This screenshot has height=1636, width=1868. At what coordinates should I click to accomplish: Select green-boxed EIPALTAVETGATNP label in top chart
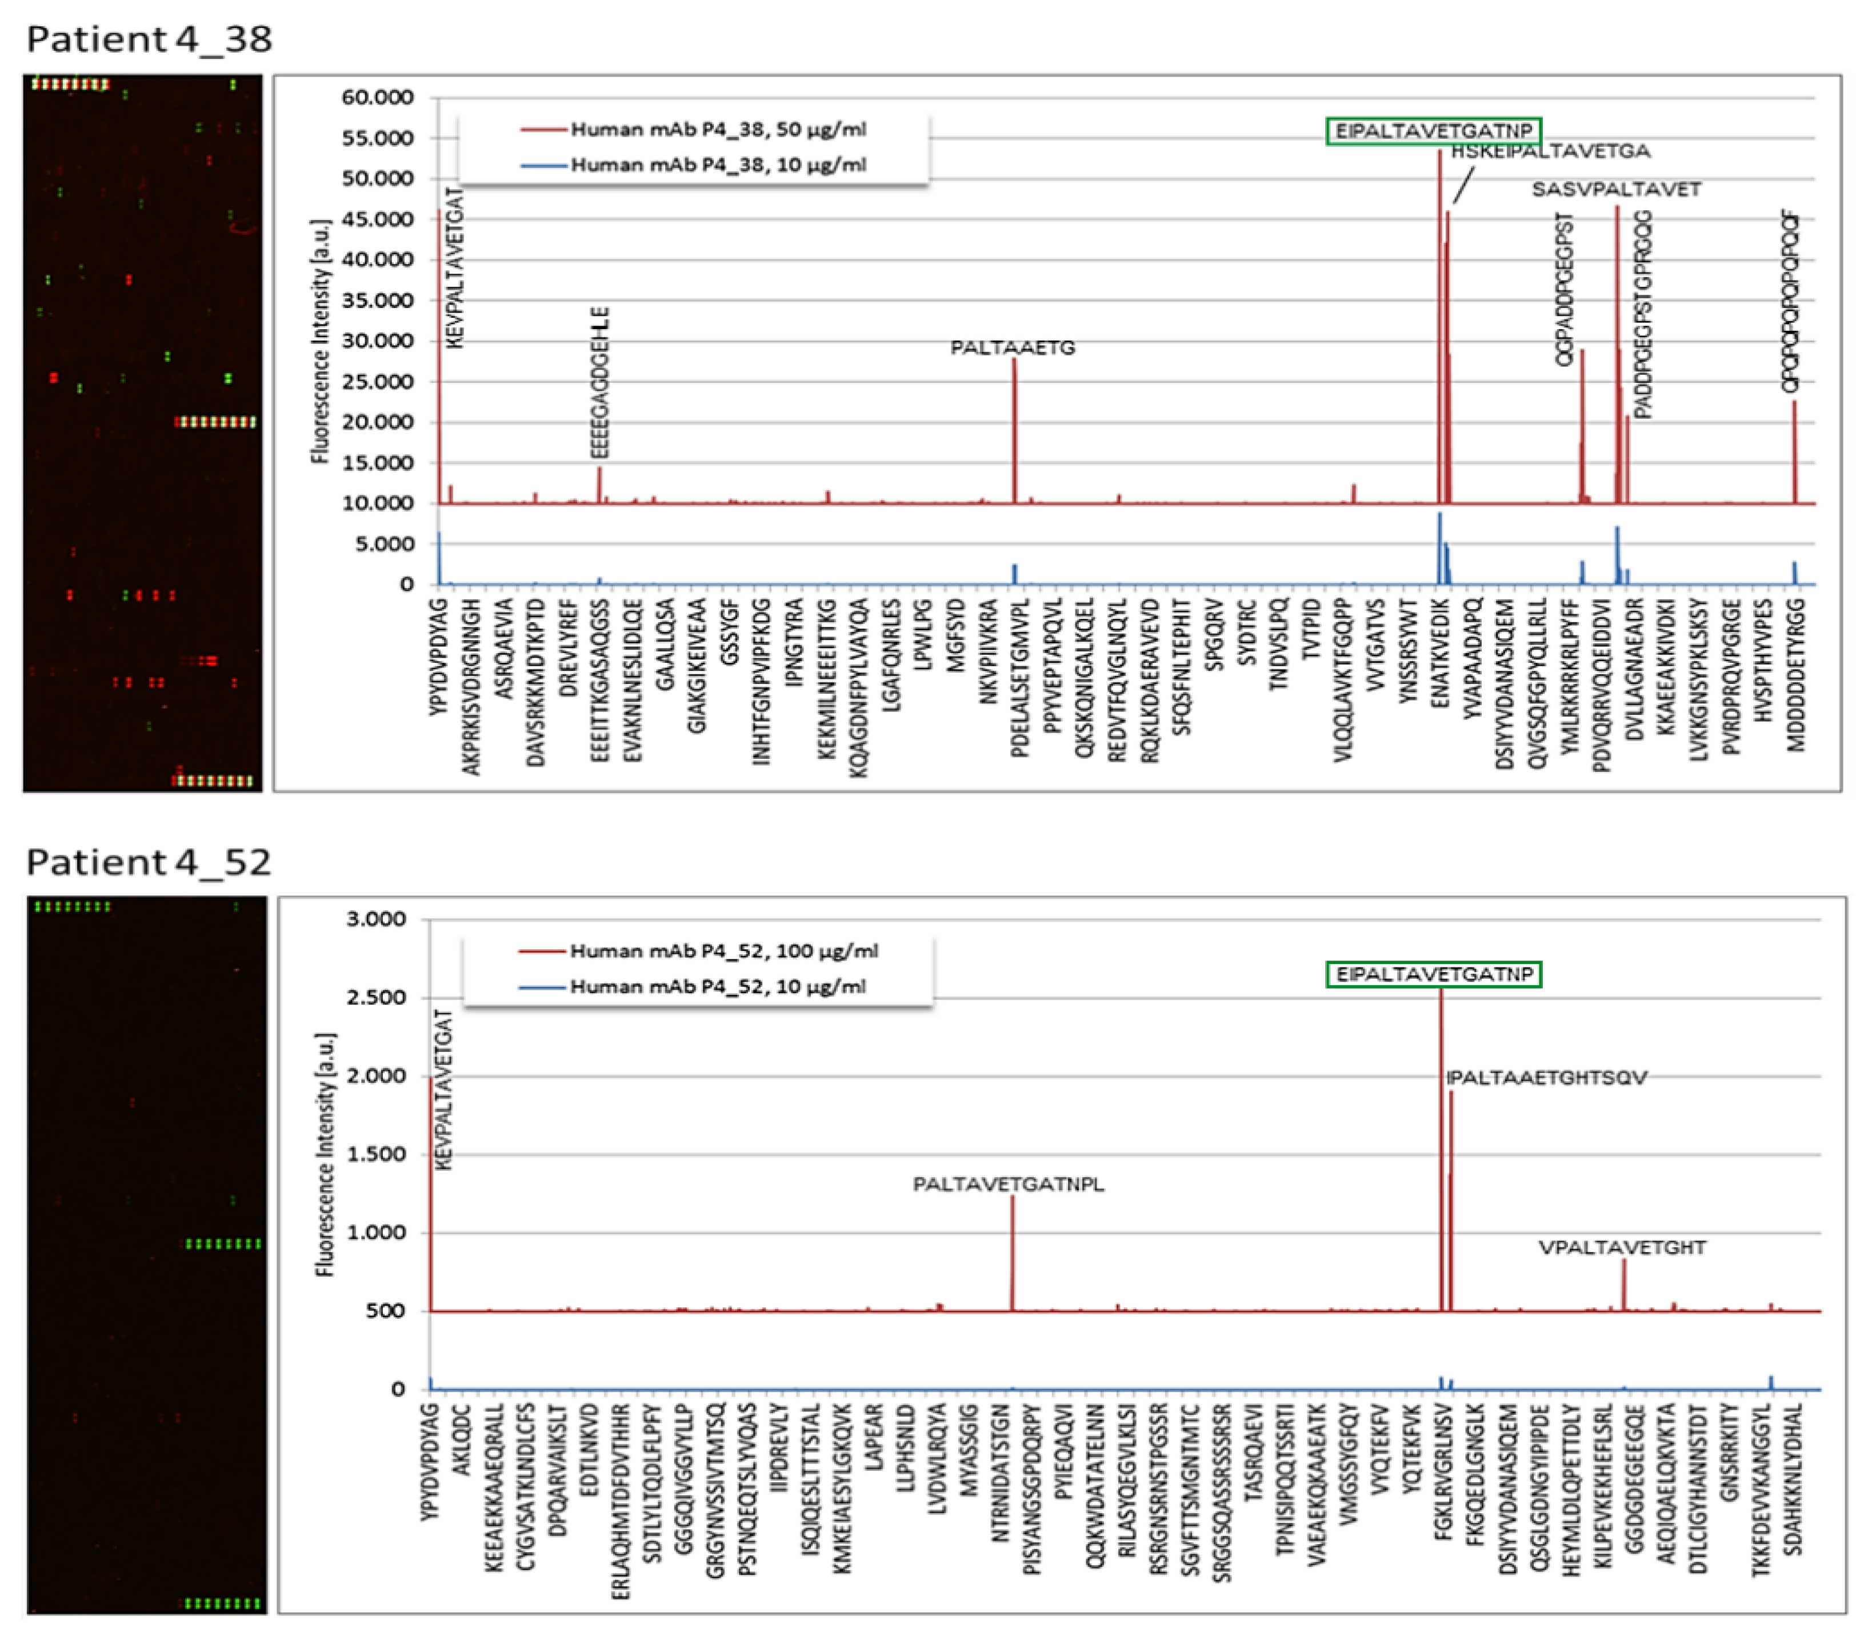click(1433, 131)
